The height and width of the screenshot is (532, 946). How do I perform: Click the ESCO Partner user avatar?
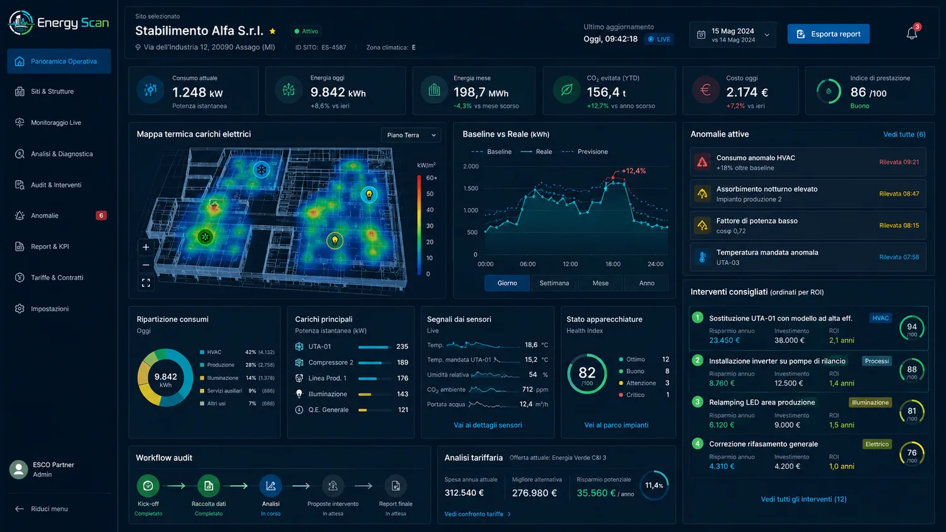(18, 470)
